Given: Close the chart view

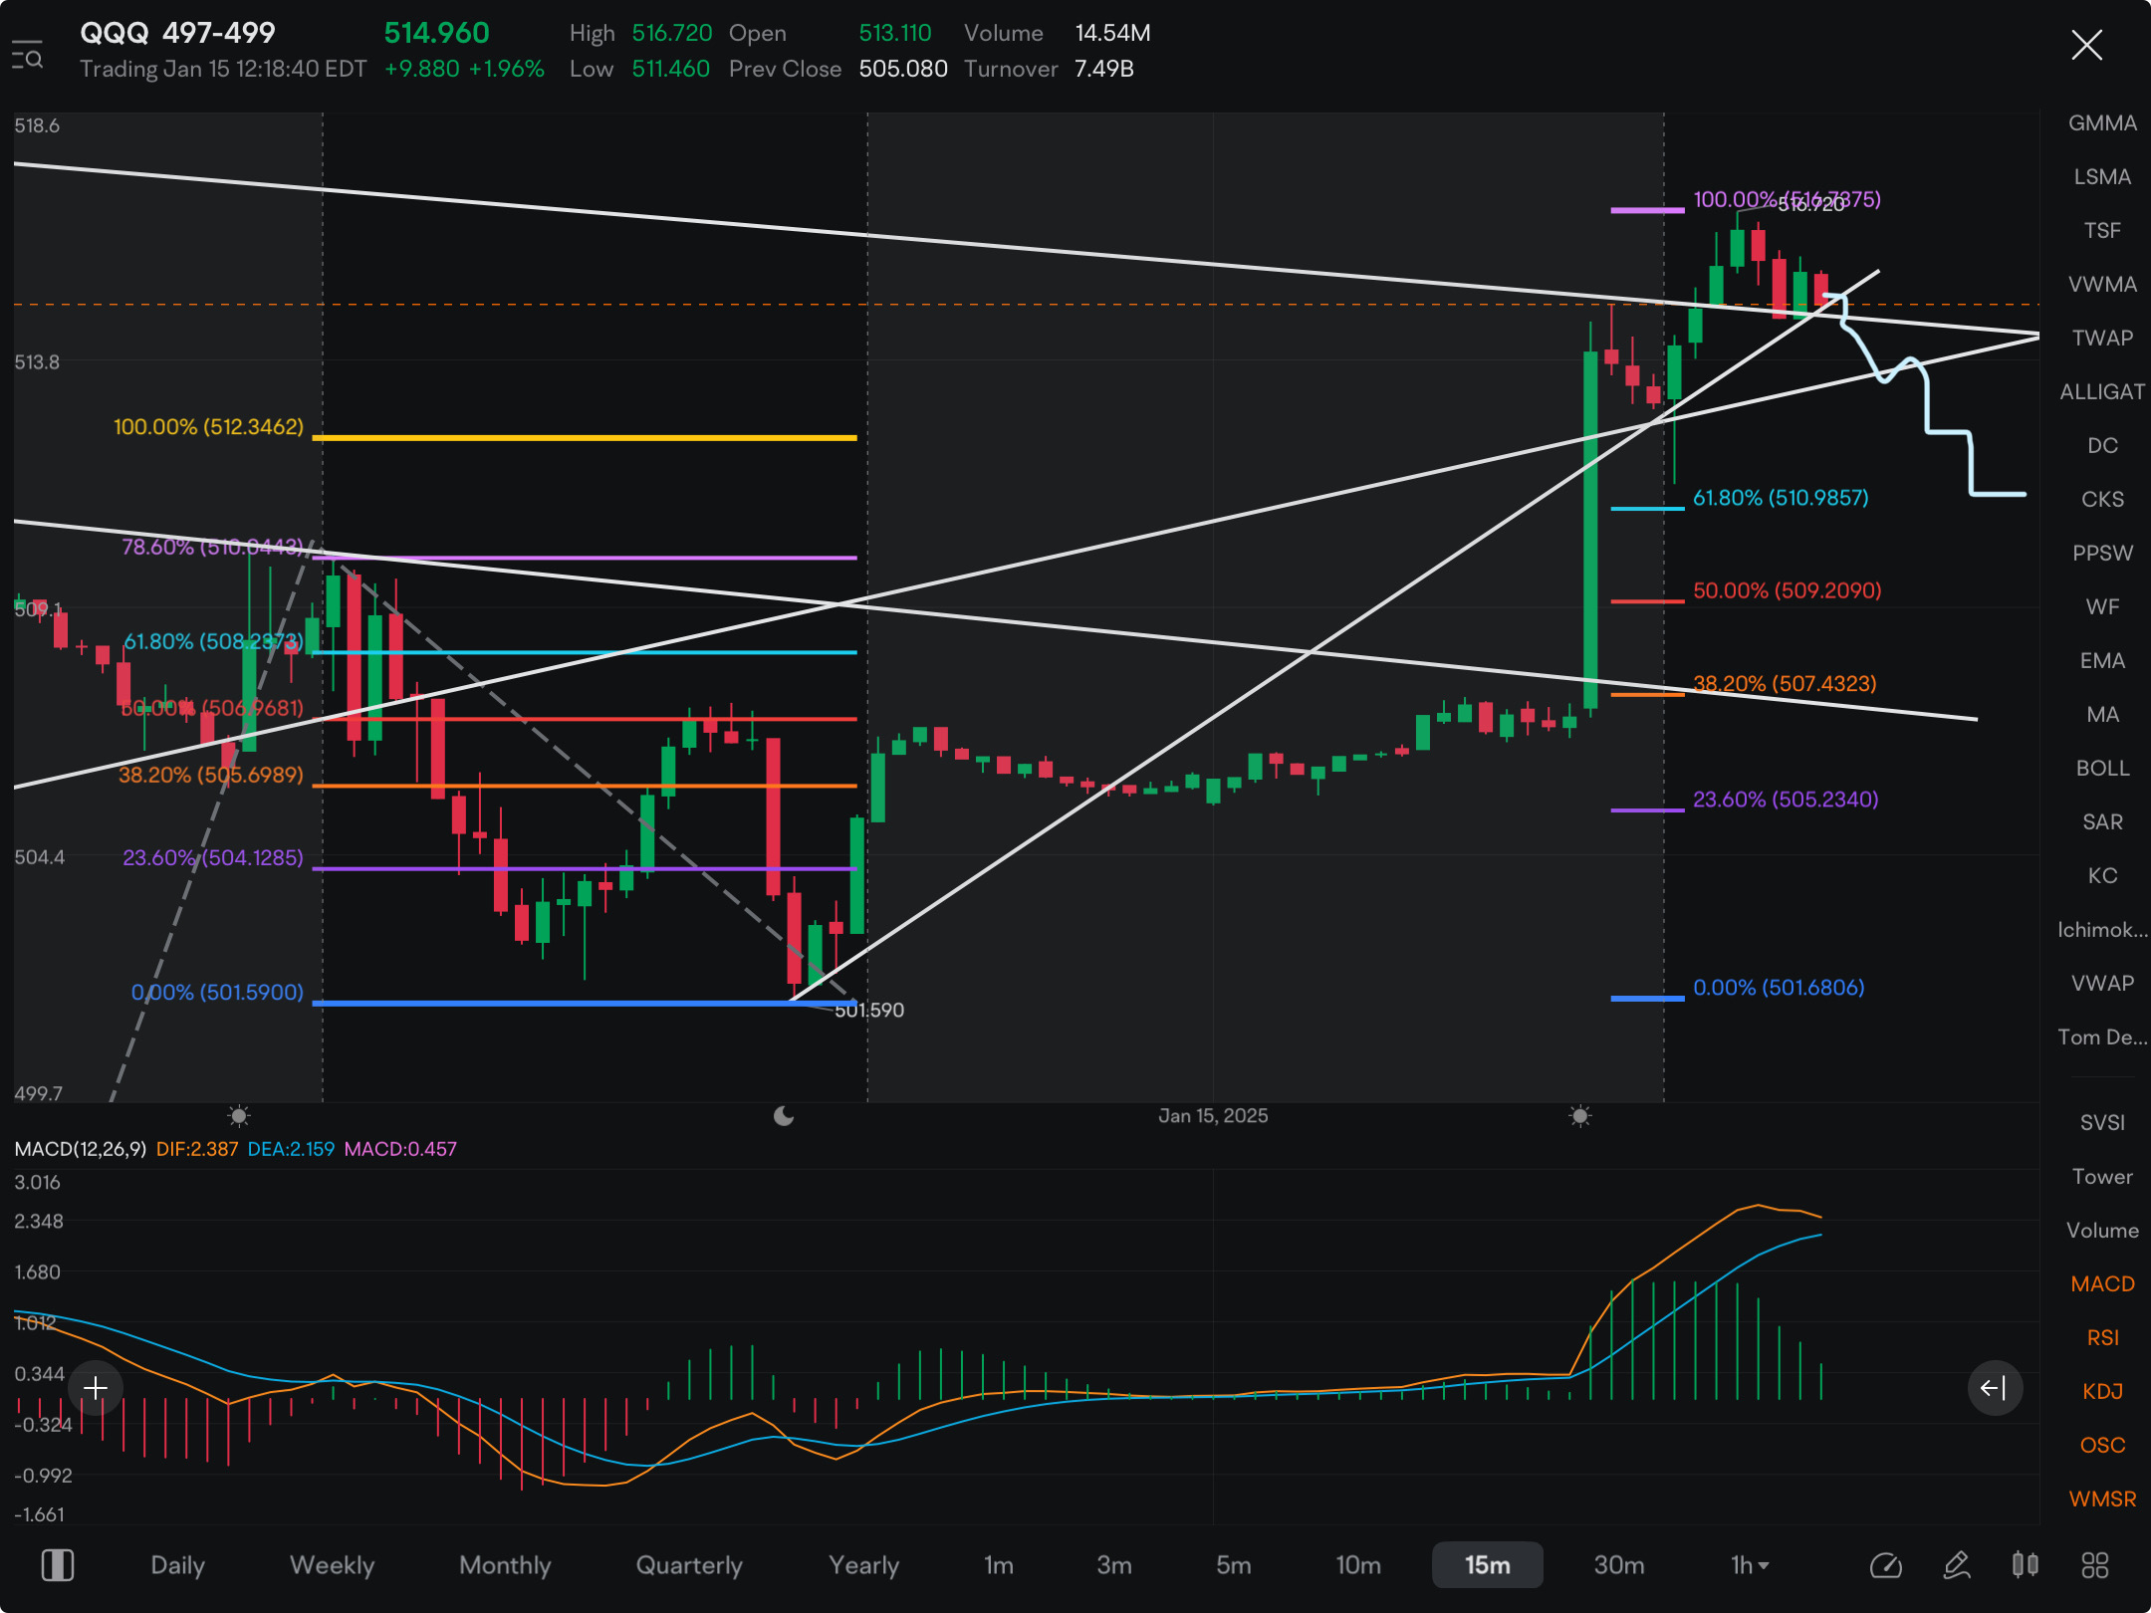Looking at the screenshot, I should tap(2086, 45).
